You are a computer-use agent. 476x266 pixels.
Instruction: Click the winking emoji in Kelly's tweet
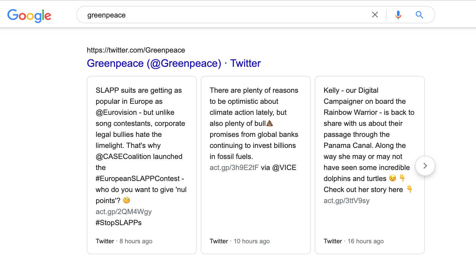click(393, 178)
